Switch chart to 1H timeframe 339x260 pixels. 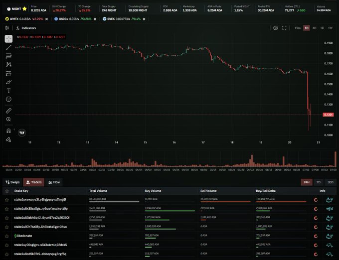(307, 28)
